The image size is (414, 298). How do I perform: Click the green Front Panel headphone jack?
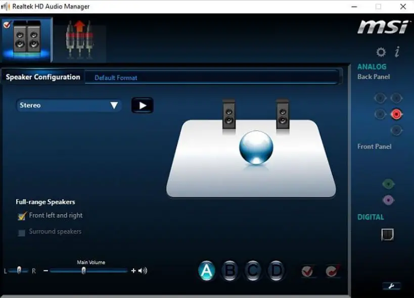(388, 183)
